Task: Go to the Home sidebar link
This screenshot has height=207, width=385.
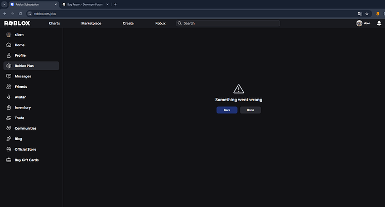Action: point(20,45)
